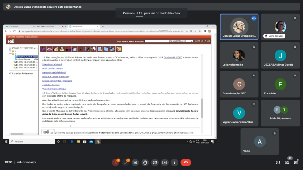This screenshot has width=303, height=170.
Task: Open the meeting details info icon
Action: pyautogui.click(x=278, y=162)
